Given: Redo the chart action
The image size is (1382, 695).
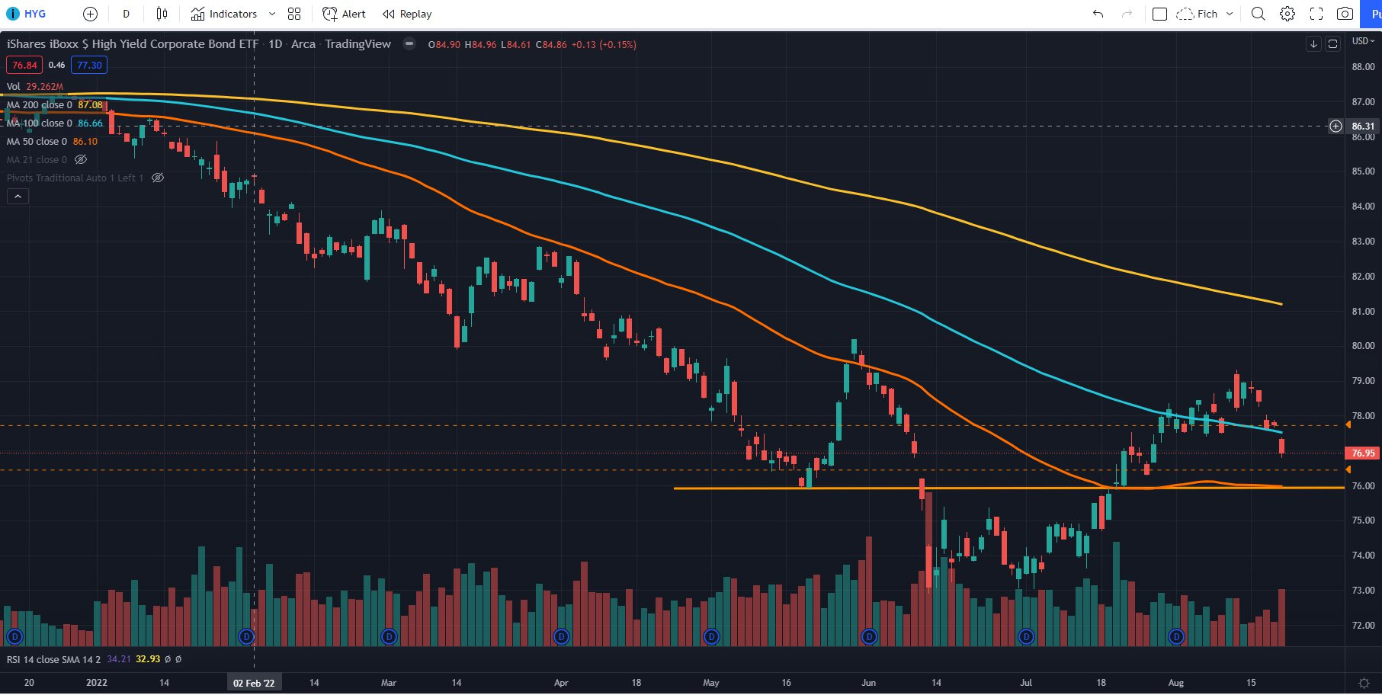Looking at the screenshot, I should [x=1127, y=14].
